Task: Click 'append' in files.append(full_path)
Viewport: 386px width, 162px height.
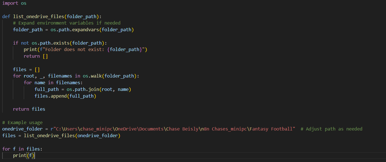Action: click(58, 96)
